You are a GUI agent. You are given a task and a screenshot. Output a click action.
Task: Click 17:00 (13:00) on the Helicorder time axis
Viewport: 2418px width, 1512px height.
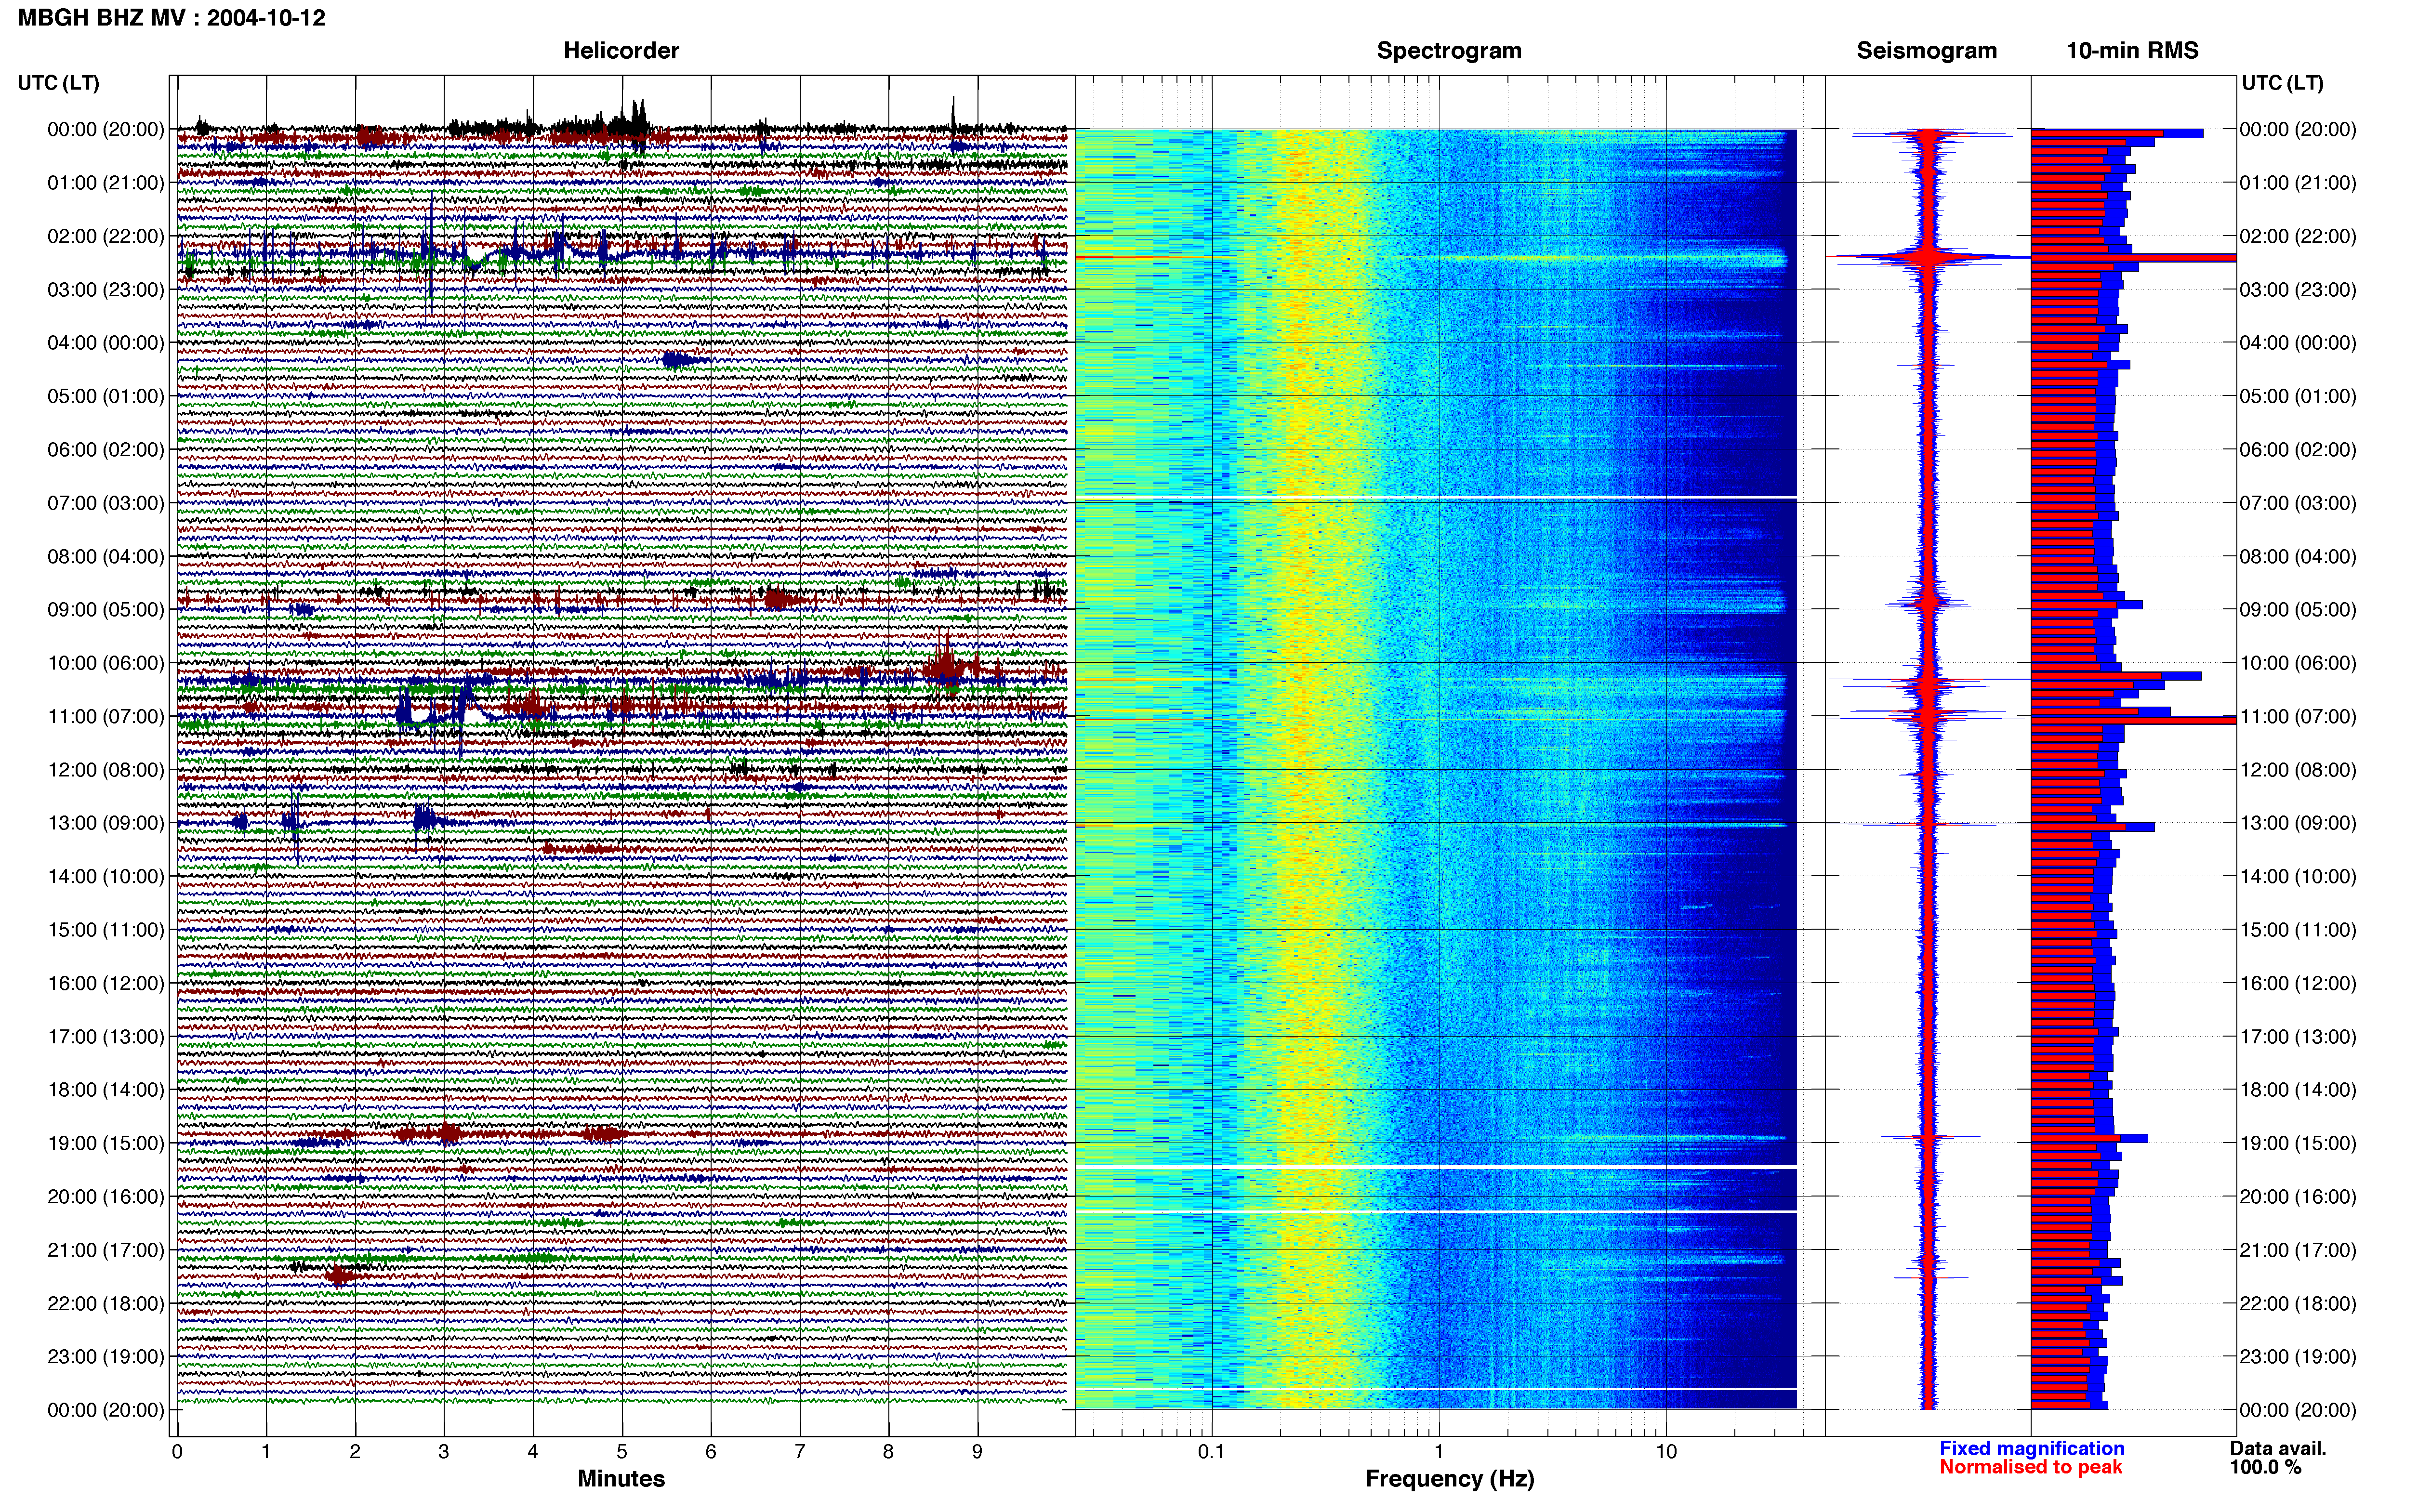[106, 1037]
